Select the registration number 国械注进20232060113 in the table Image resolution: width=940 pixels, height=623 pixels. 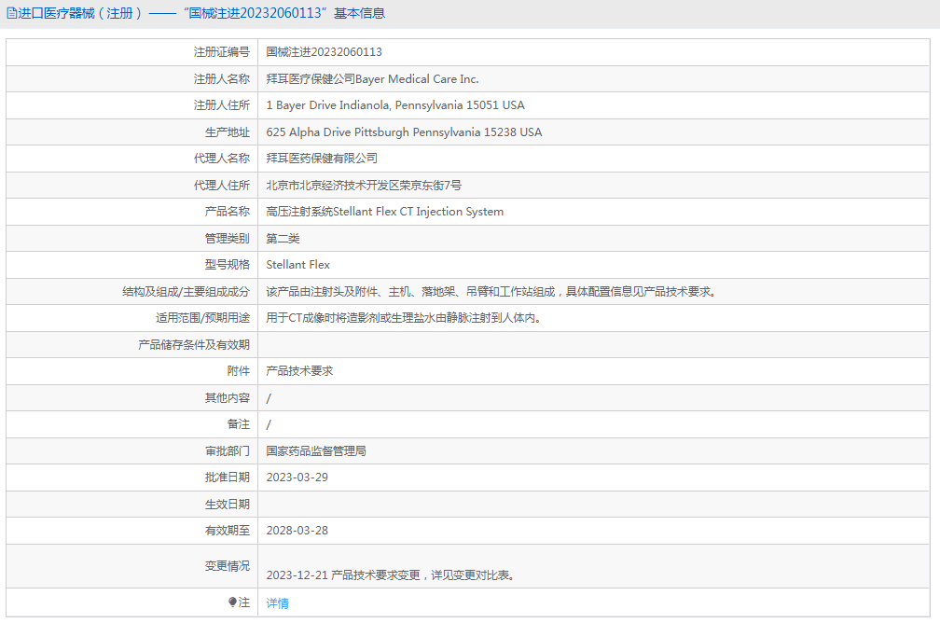[x=325, y=52]
